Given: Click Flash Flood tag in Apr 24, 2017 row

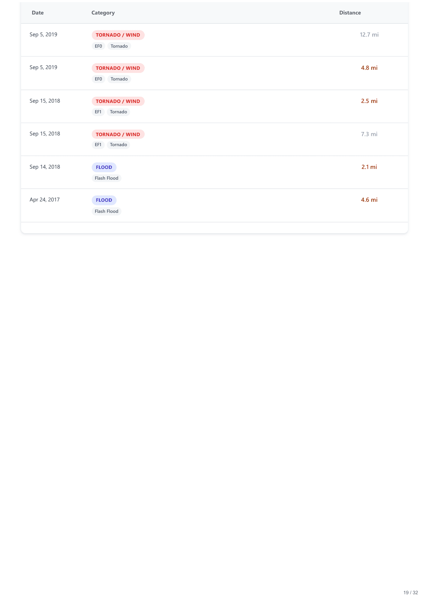Looking at the screenshot, I should [x=106, y=211].
